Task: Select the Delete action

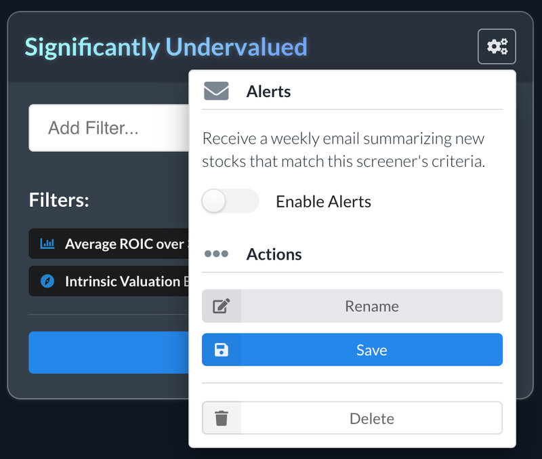Action: pyautogui.click(x=352, y=418)
